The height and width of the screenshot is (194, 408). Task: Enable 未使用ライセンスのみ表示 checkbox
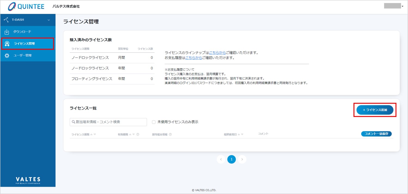tap(154, 122)
